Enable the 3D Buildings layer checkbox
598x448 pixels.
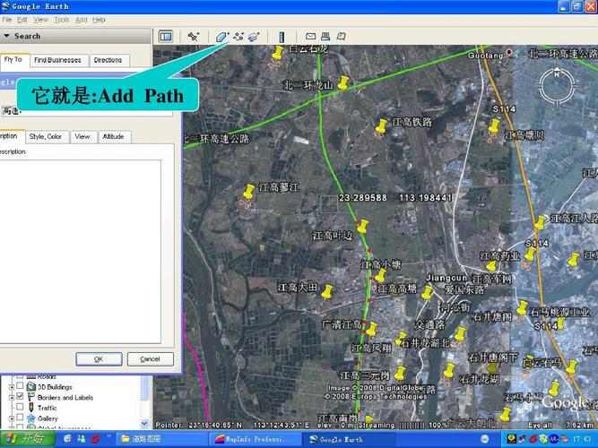click(20, 386)
